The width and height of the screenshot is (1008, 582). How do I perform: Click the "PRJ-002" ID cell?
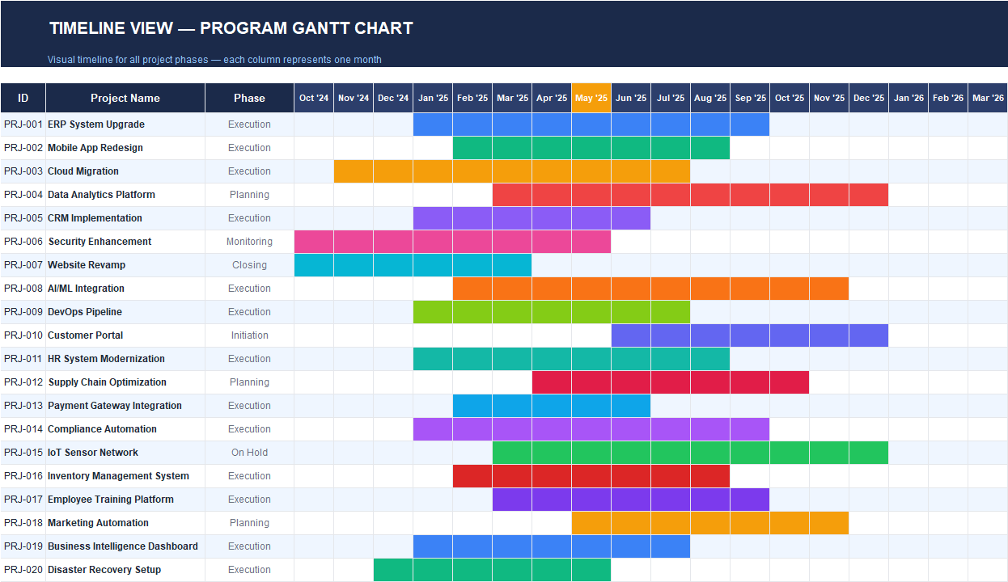[x=23, y=148]
